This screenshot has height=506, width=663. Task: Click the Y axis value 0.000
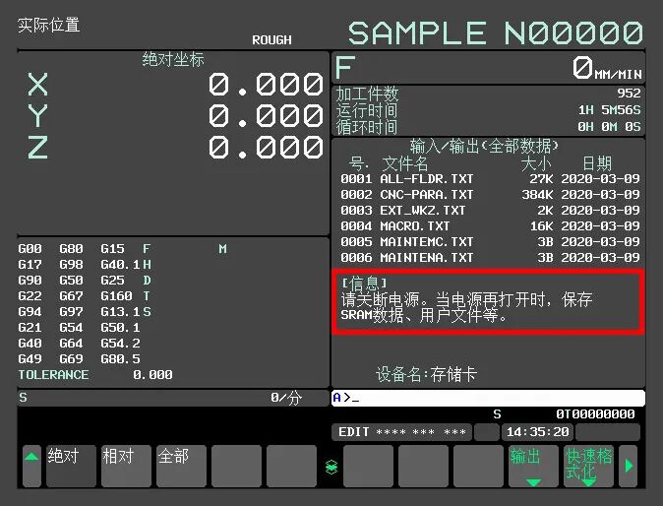266,115
